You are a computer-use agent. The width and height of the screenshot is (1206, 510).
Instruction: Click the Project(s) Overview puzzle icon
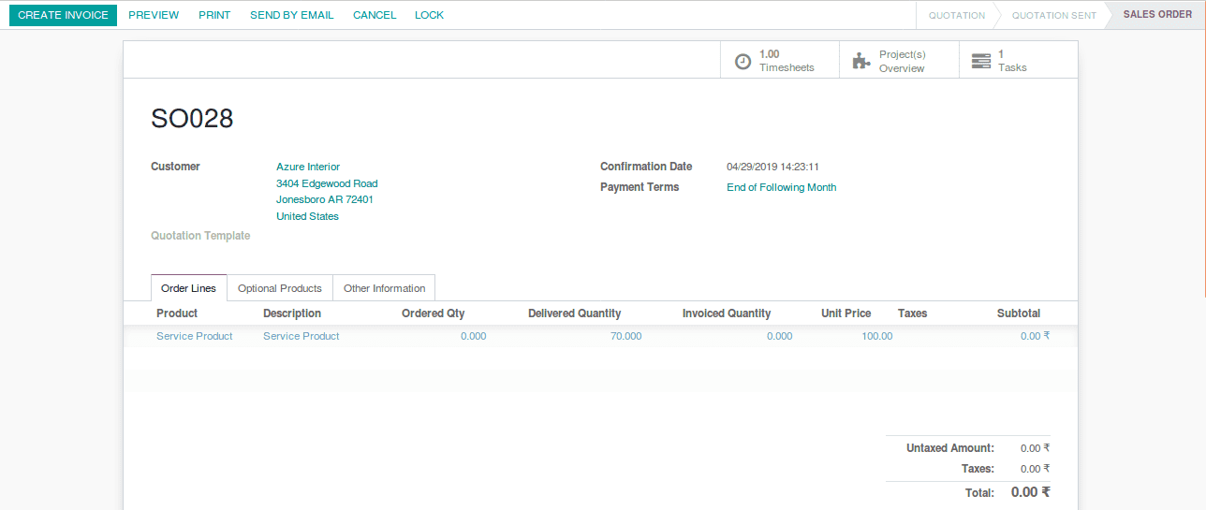[x=861, y=61]
